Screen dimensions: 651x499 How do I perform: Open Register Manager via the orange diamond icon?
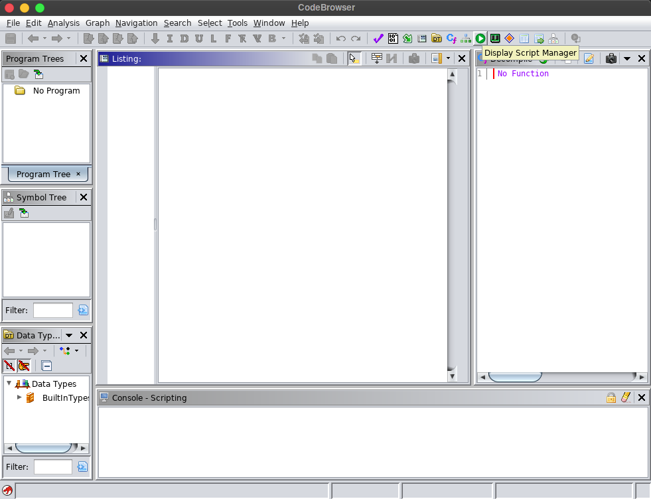click(x=510, y=38)
